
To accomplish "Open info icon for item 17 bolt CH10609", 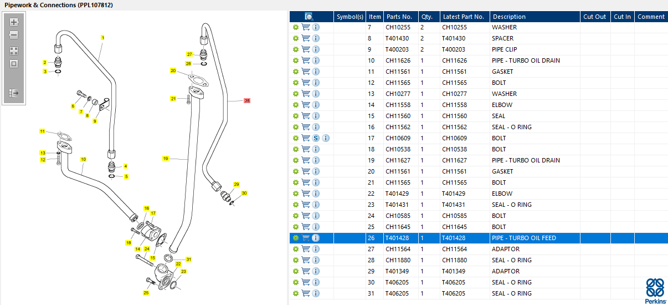I will [x=326, y=138].
